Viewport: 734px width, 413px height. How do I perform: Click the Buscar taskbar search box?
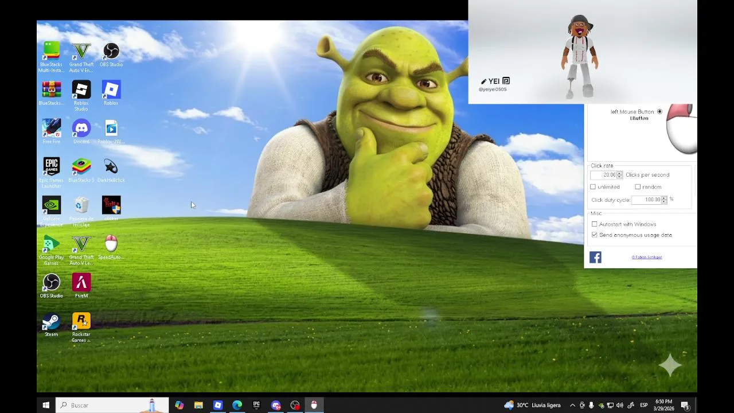[112, 405]
